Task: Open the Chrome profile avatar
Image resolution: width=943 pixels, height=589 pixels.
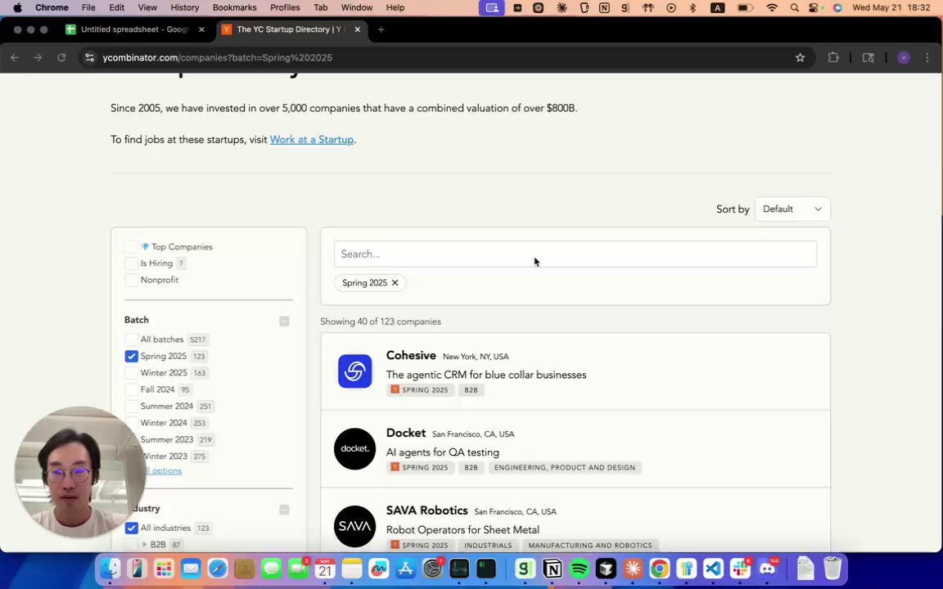Action: pyautogui.click(x=904, y=58)
